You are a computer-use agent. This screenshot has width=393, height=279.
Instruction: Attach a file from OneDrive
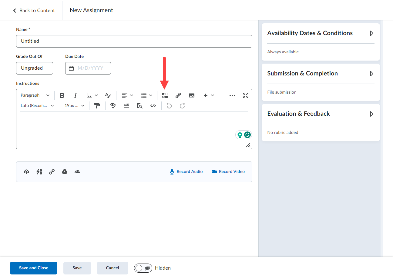coord(77,172)
